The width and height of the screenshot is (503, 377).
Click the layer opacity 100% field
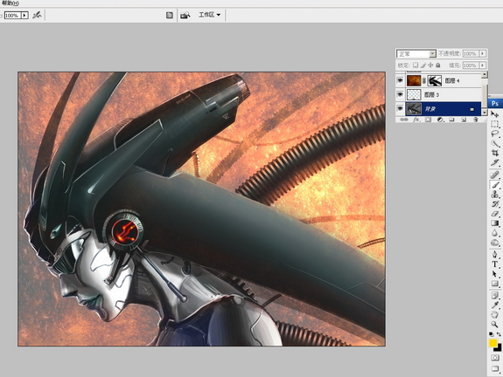coord(471,53)
